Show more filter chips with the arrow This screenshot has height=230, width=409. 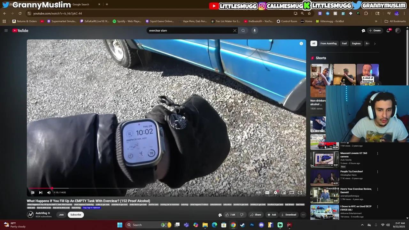pyautogui.click(x=375, y=43)
